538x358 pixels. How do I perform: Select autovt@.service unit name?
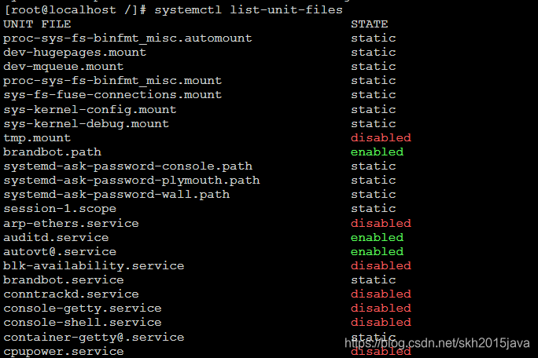coord(60,252)
